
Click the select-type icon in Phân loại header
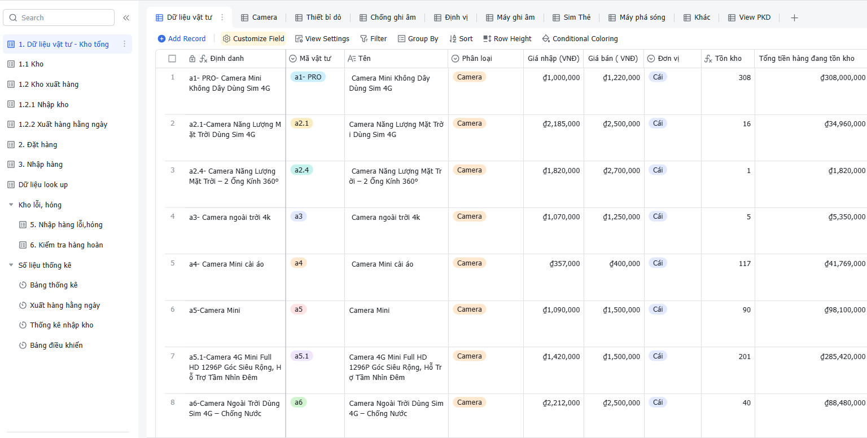click(x=455, y=59)
